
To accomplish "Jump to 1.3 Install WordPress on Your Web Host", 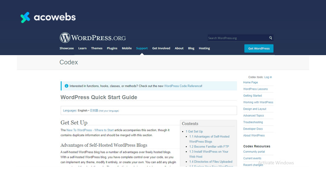I will click(209, 154).
